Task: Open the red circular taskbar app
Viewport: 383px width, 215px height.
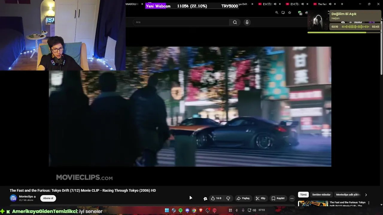Action: pyautogui.click(x=215, y=210)
